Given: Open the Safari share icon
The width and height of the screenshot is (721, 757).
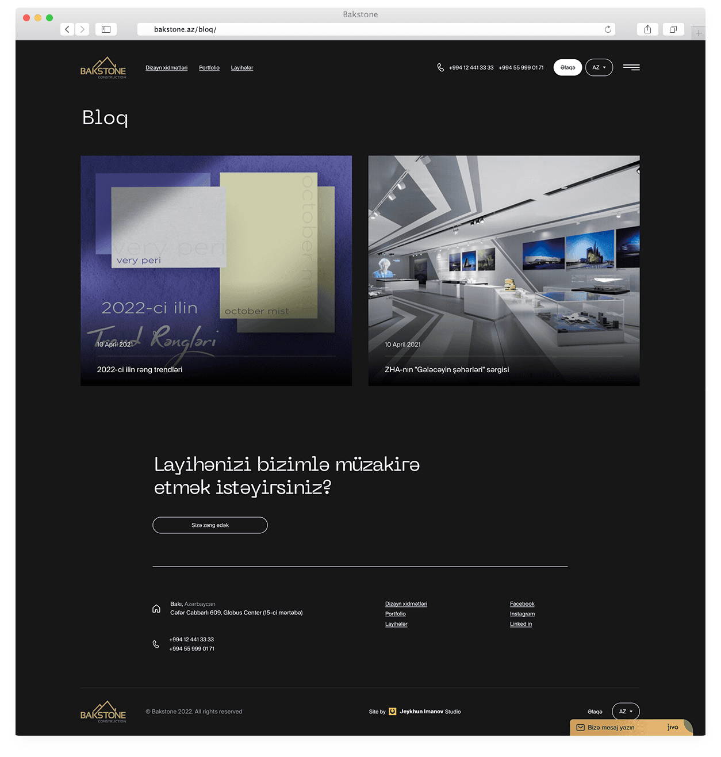Looking at the screenshot, I should [x=647, y=29].
